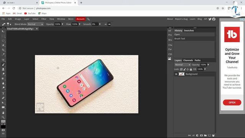Close the open document tab
245x138 pixels.
37,29
